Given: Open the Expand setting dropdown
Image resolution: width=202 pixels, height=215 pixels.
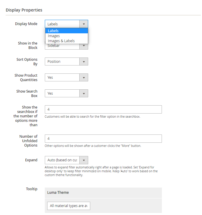Looking at the screenshot, I should coord(66,160).
